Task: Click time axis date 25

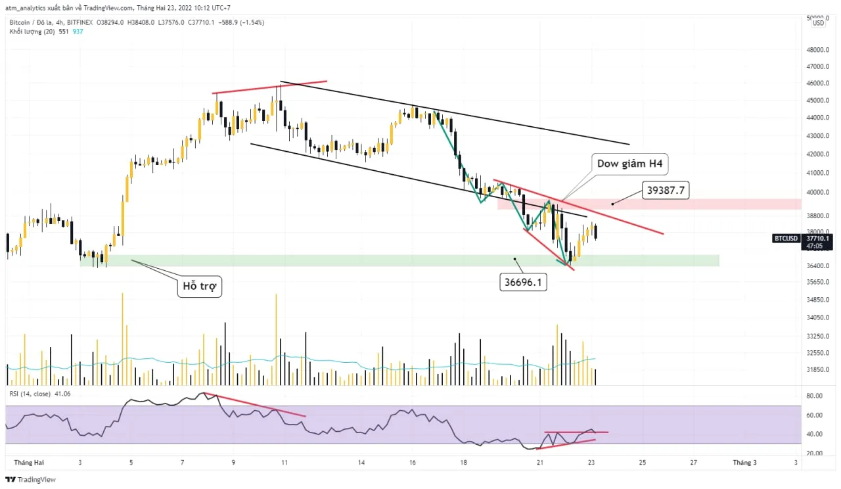Action: point(642,463)
